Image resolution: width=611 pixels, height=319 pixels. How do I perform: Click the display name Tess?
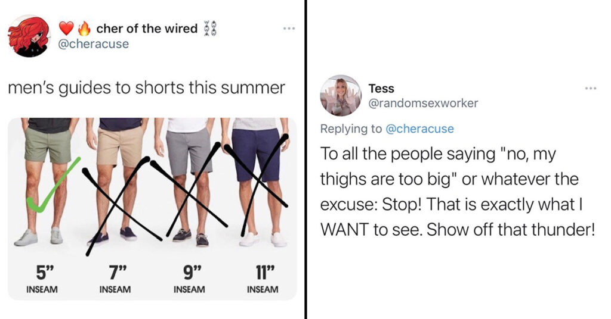point(381,89)
